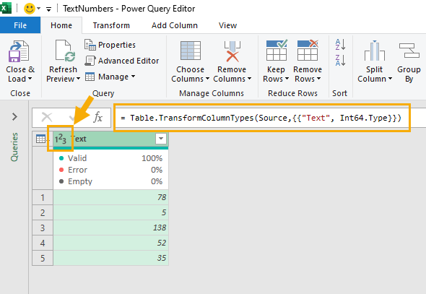426x294 pixels.
Task: Open the Customize Quick Access Toolbar arrow
Action: click(48, 9)
